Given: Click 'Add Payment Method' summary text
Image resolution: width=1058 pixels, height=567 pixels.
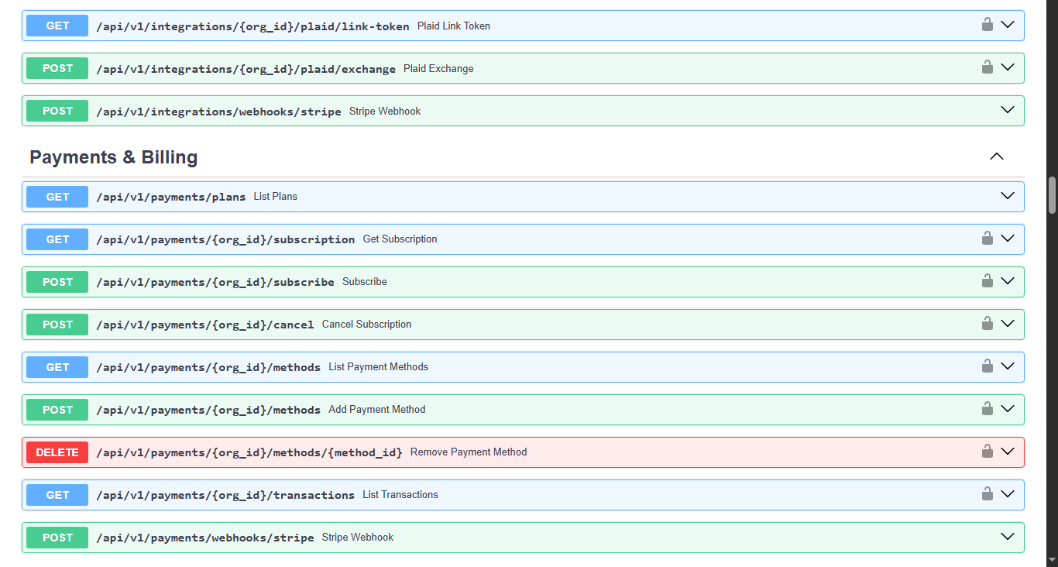Looking at the screenshot, I should (376, 409).
